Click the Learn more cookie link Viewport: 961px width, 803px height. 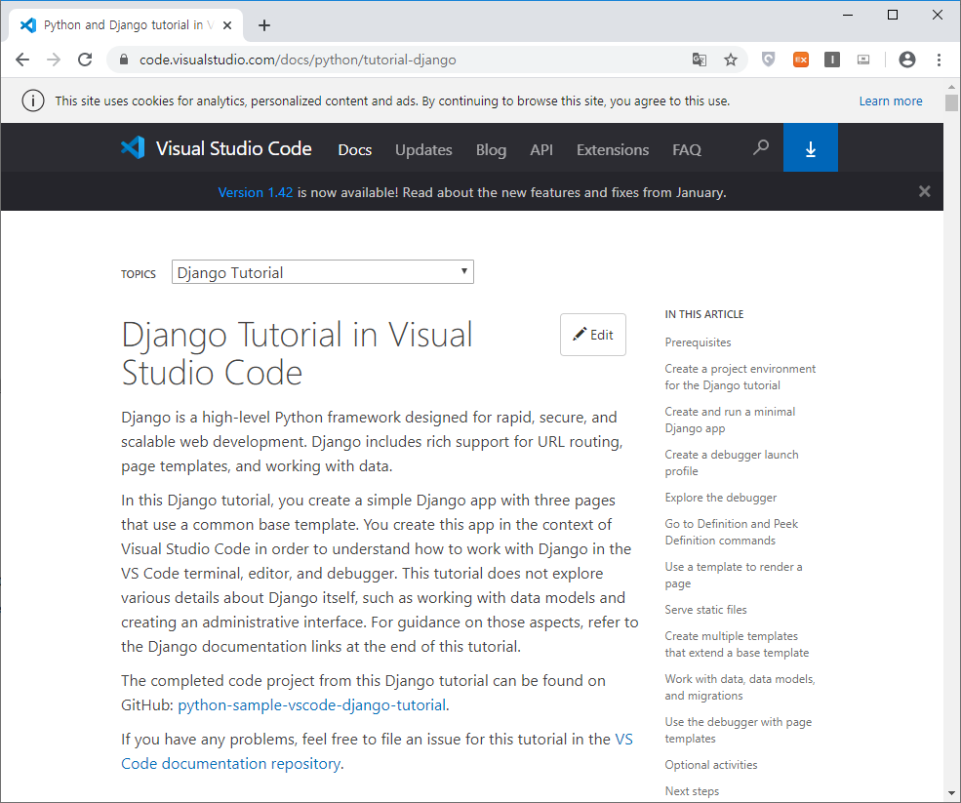tap(890, 101)
